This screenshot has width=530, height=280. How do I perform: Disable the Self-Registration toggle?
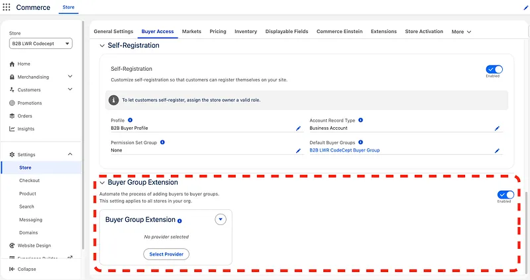tap(494, 70)
